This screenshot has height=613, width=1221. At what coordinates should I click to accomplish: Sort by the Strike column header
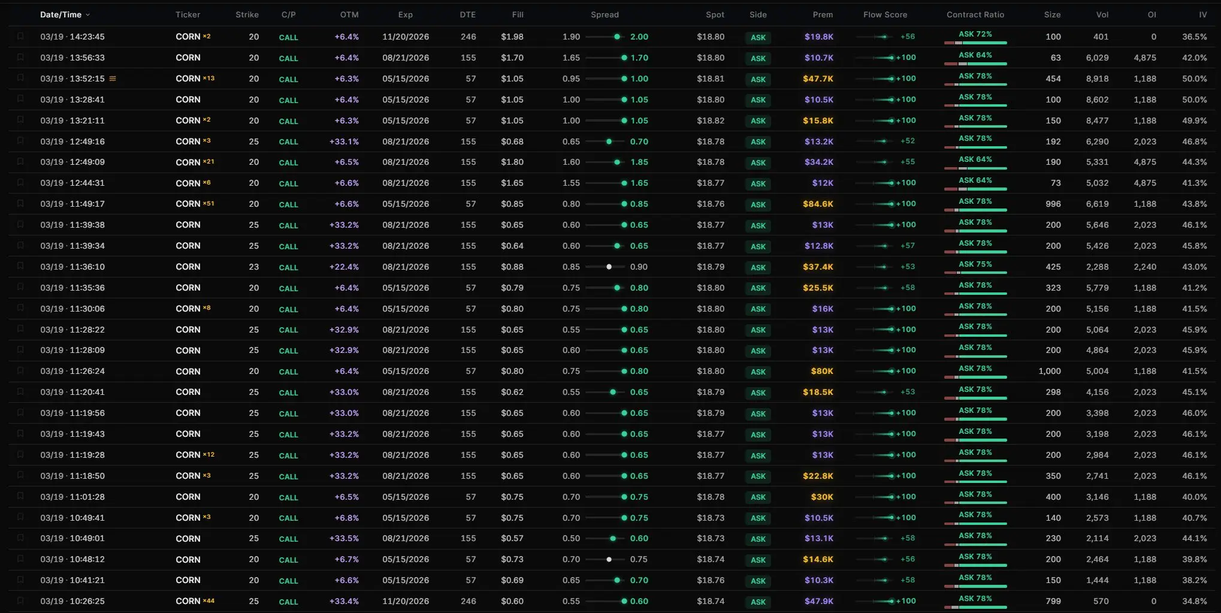tap(247, 14)
